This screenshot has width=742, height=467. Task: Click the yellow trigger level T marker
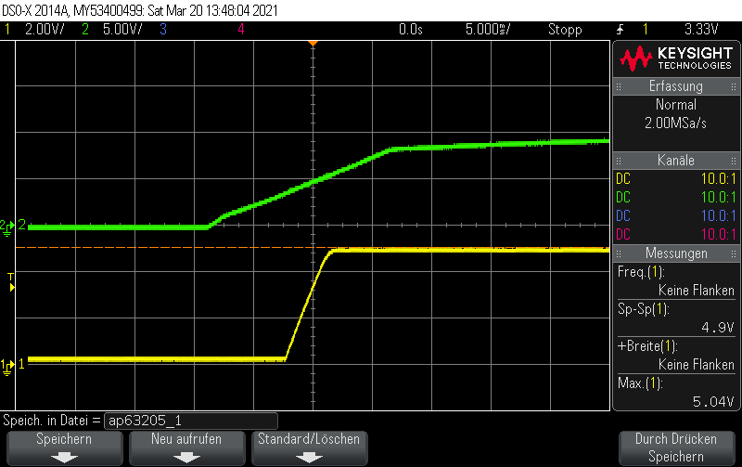(x=11, y=282)
